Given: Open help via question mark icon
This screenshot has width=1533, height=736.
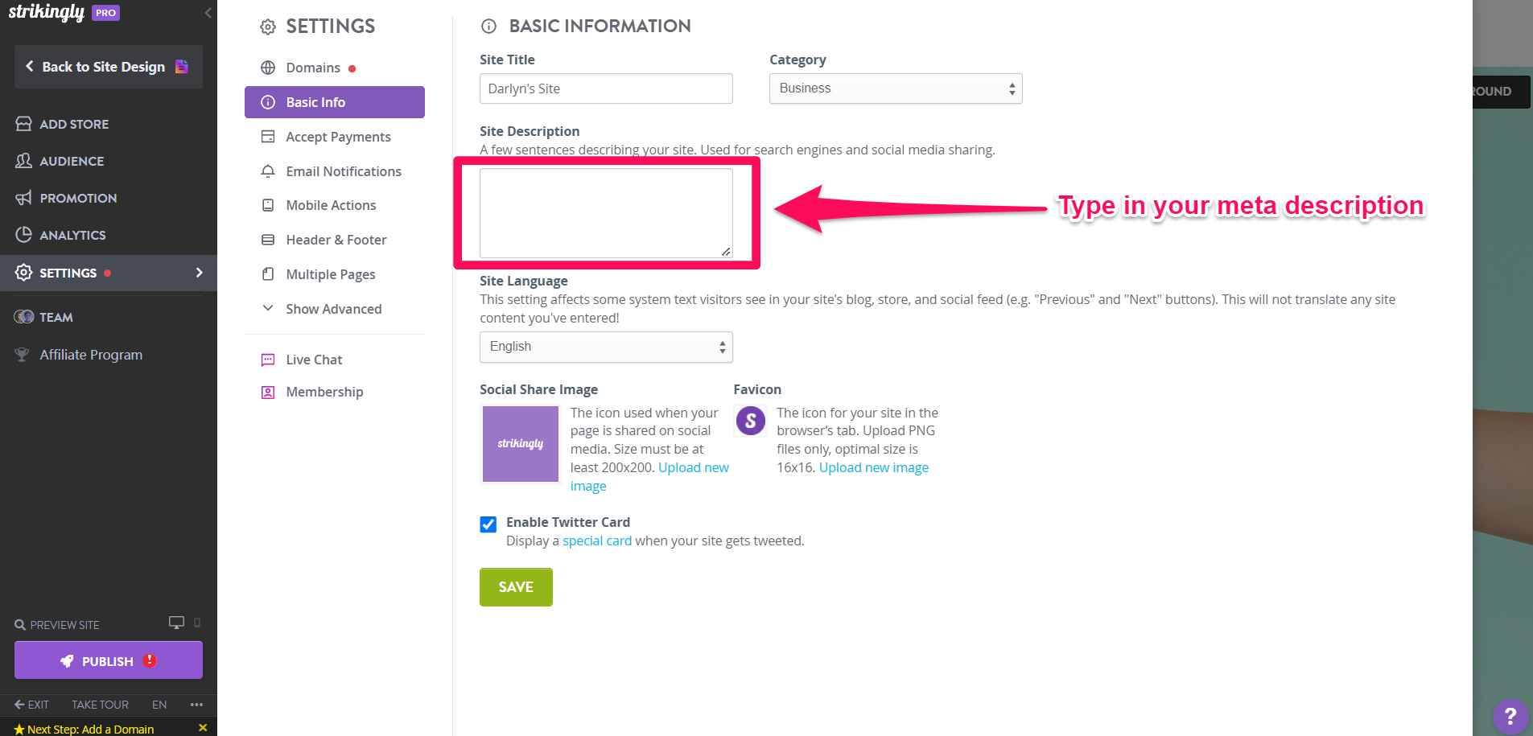Looking at the screenshot, I should pyautogui.click(x=1510, y=716).
